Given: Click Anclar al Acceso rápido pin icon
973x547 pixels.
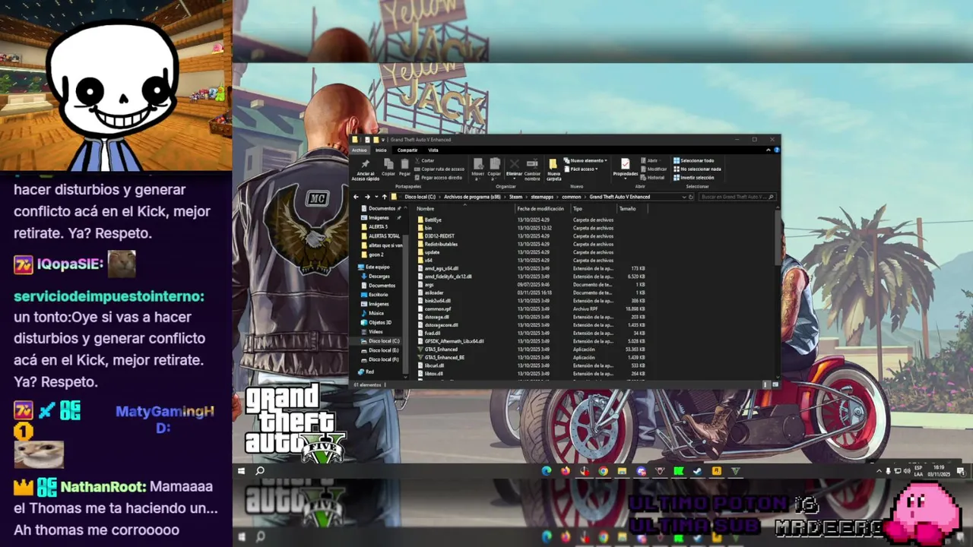Looking at the screenshot, I should click(365, 164).
